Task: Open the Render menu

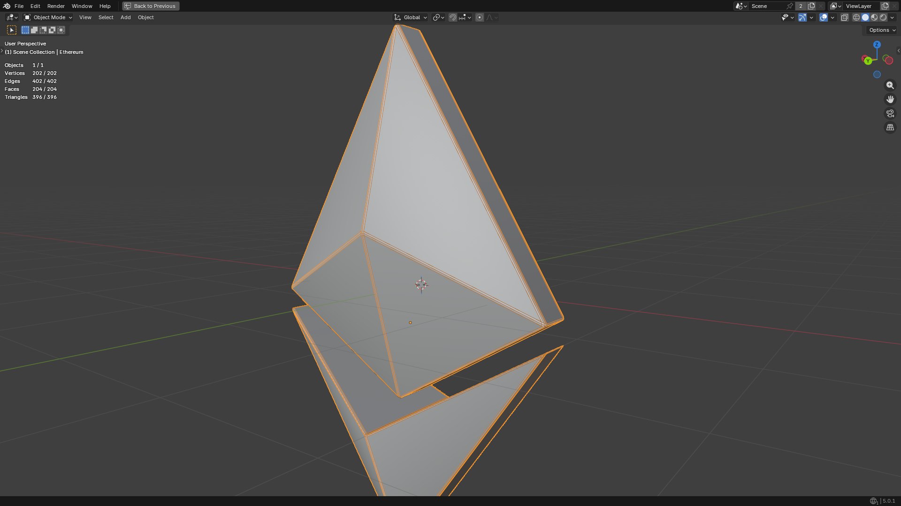Action: 56,6
